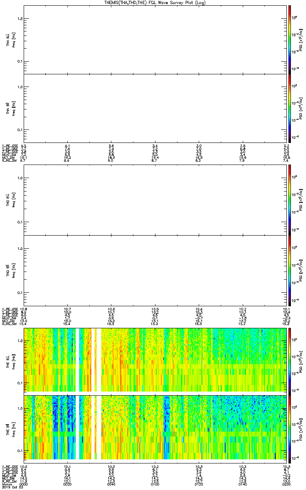
Task: Click the 1.0 tick on THA B⊥ axis
Action: click(20, 19)
